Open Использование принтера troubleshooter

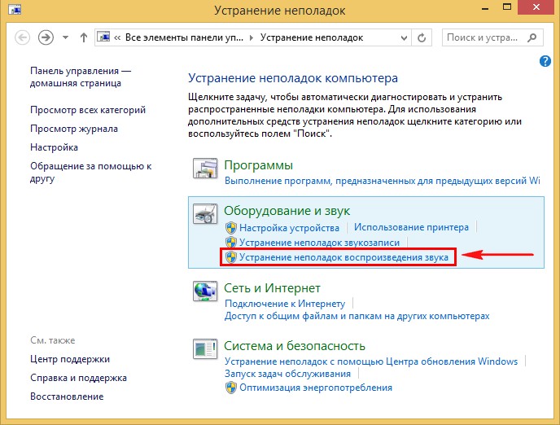click(411, 227)
